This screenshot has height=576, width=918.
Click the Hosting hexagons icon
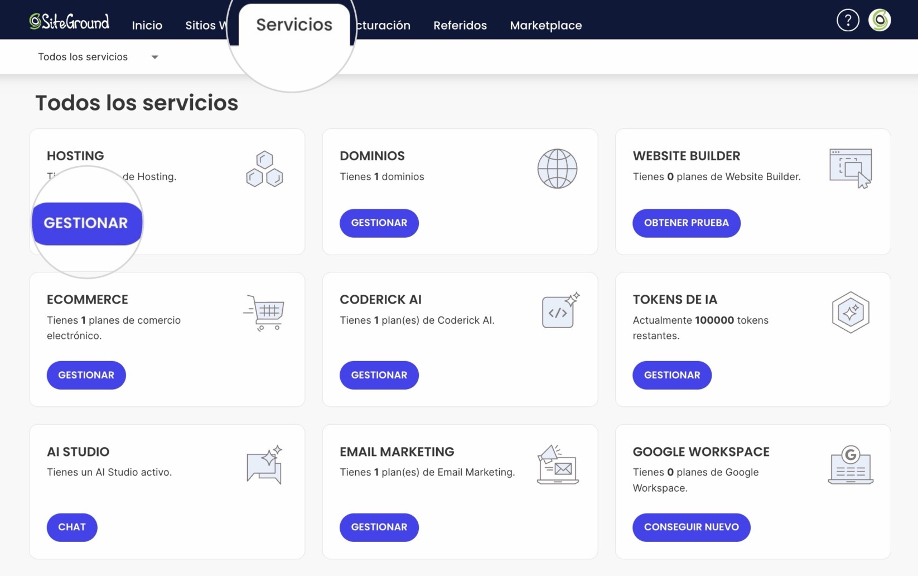tap(264, 169)
